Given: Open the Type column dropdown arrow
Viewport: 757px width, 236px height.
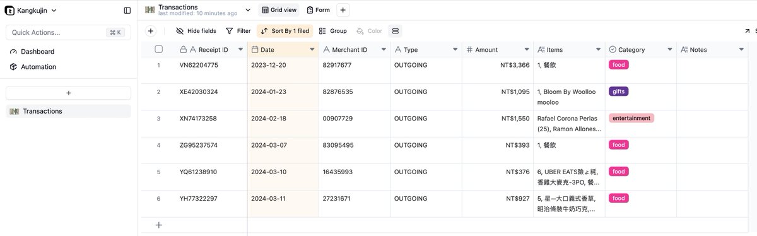Looking at the screenshot, I should [455, 49].
